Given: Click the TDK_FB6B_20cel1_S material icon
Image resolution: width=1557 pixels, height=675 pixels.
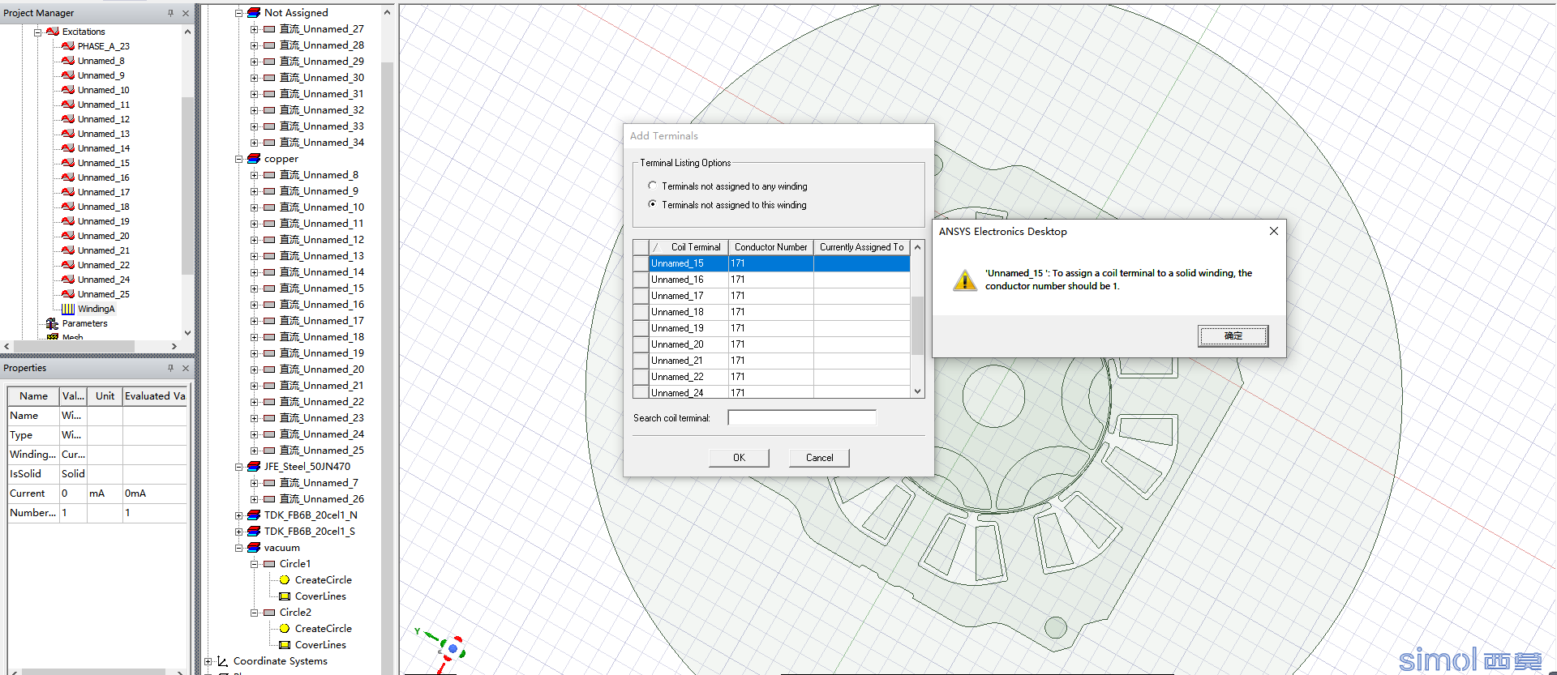Looking at the screenshot, I should pyautogui.click(x=254, y=532).
